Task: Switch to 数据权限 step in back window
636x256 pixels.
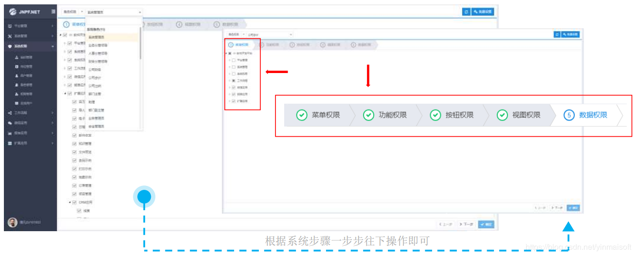Action: [x=227, y=24]
